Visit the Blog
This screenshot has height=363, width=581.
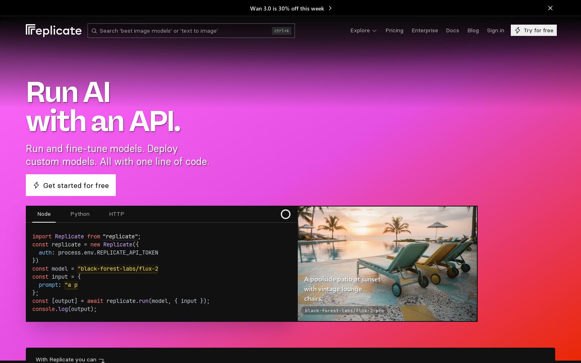tap(473, 30)
